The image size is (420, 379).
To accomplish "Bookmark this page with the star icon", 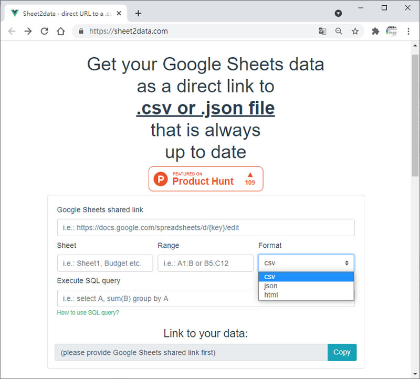I will 355,31.
